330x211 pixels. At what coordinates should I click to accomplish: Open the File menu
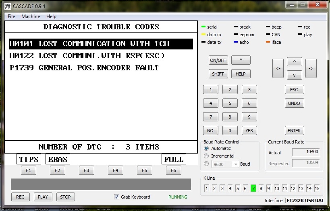coord(11,16)
